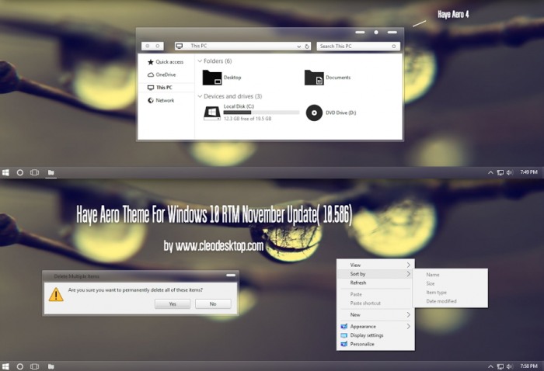Viewport: 544px width, 371px height.
Task: Open Appearance submenu in context menu
Action: coord(375,326)
